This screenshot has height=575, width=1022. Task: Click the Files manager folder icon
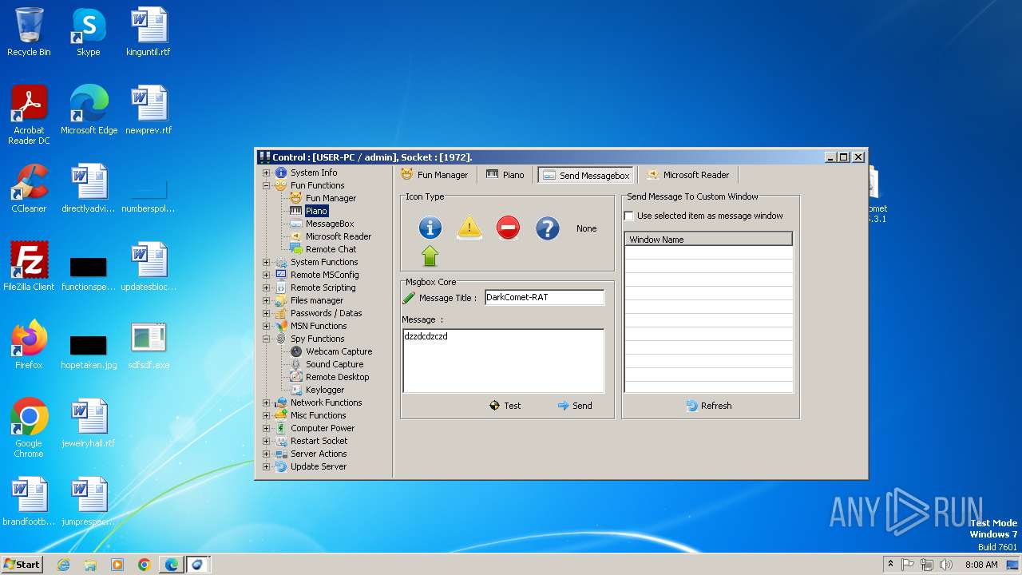(281, 300)
